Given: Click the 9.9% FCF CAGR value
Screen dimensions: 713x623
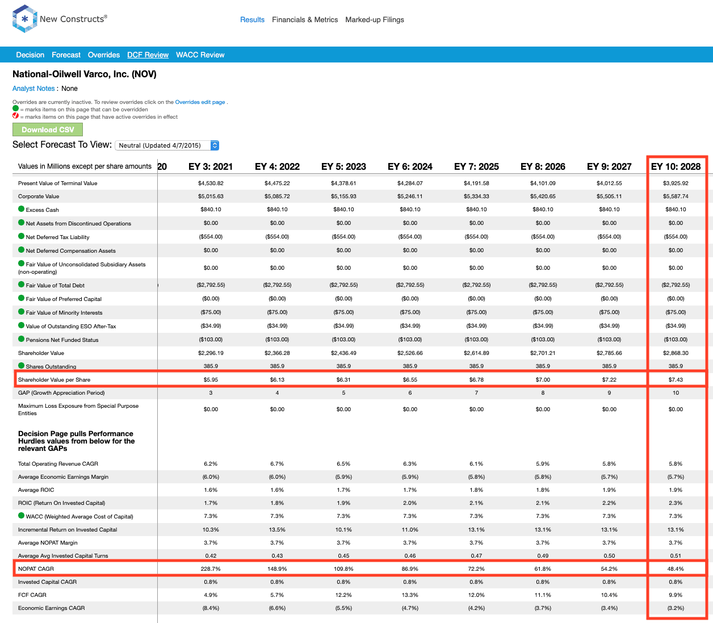Looking at the screenshot, I should pyautogui.click(x=676, y=595).
